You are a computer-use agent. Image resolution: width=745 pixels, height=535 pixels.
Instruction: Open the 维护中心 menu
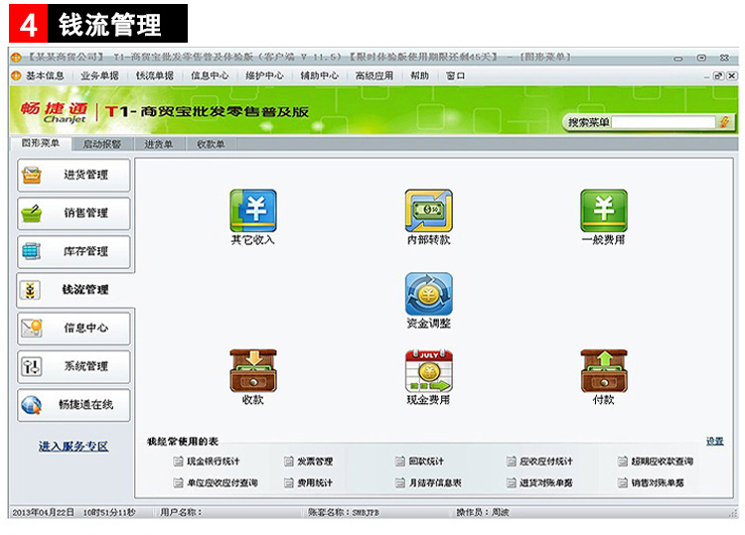point(264,76)
